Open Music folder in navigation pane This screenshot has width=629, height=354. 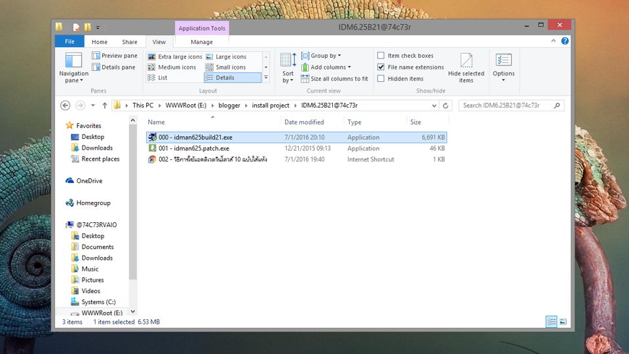(85, 269)
